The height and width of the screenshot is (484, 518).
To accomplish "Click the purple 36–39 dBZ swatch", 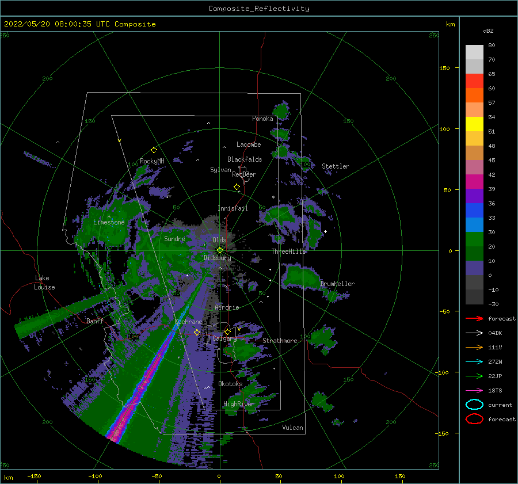I will [x=474, y=196].
